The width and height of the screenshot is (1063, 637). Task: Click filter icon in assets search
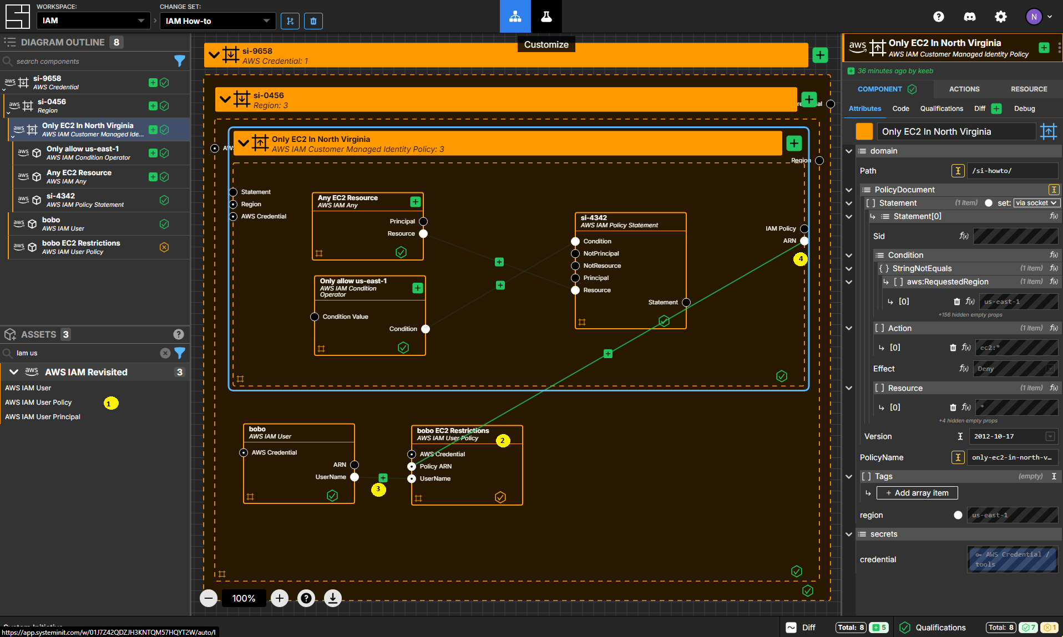point(180,353)
